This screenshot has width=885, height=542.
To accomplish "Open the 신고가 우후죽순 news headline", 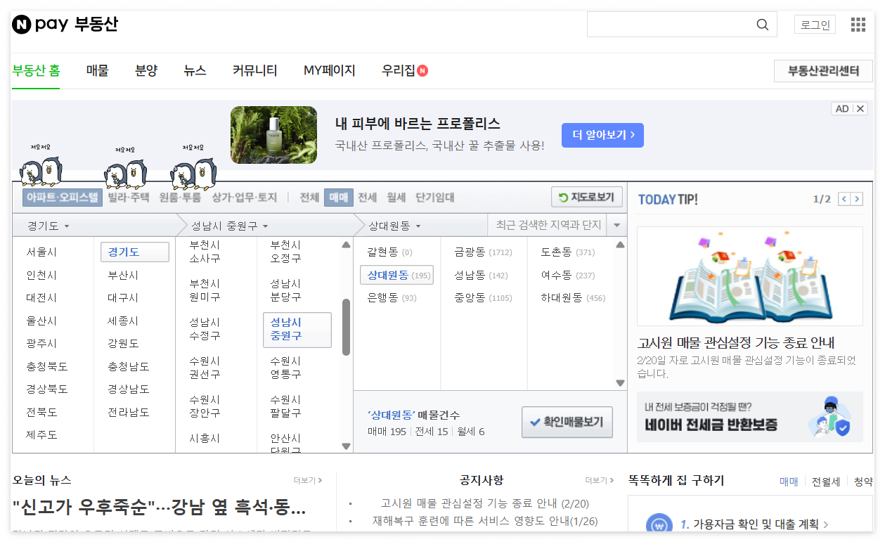I will [159, 507].
